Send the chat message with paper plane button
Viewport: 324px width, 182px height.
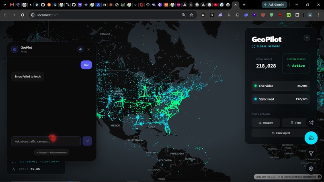87,141
